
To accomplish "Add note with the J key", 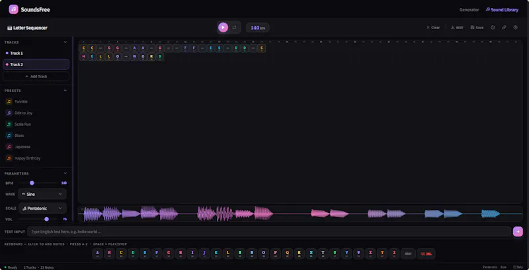I will click(204, 253).
